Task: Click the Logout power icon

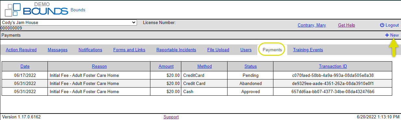Action: pyautogui.click(x=382, y=25)
